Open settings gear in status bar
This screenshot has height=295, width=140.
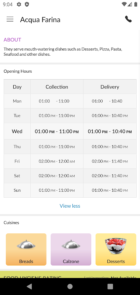[x=19, y=4]
